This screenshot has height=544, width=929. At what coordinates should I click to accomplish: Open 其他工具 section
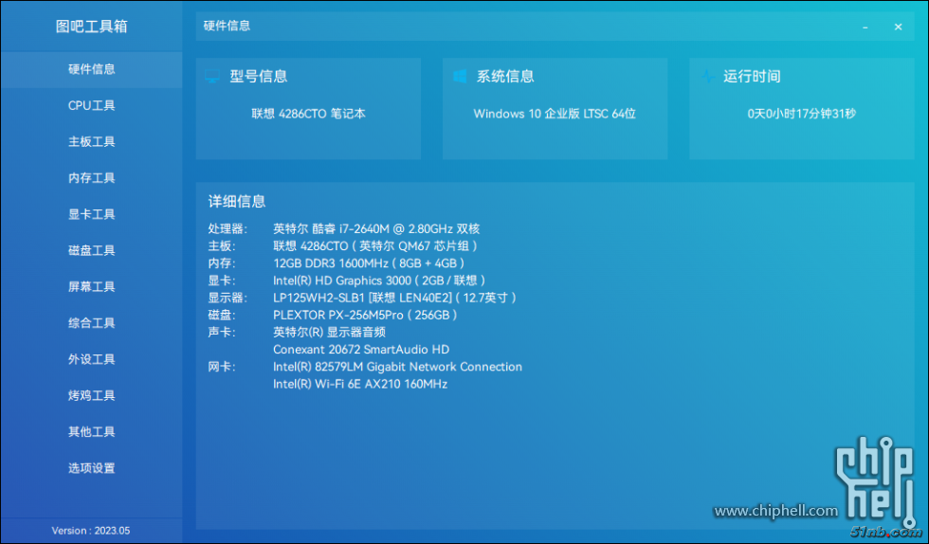tap(91, 431)
